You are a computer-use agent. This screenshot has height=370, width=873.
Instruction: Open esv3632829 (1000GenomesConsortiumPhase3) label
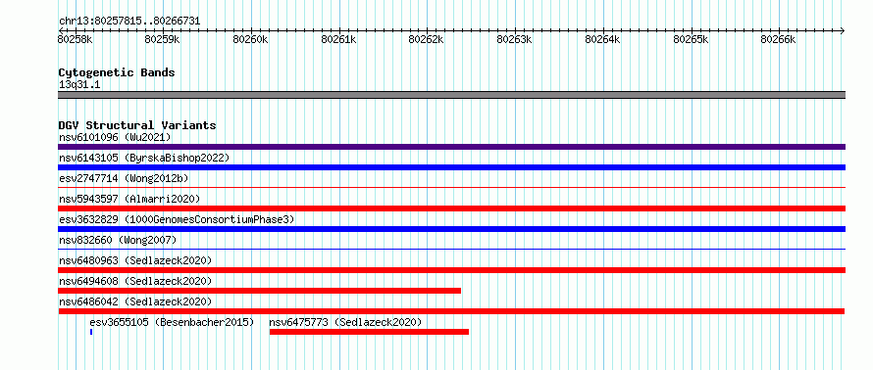click(177, 219)
